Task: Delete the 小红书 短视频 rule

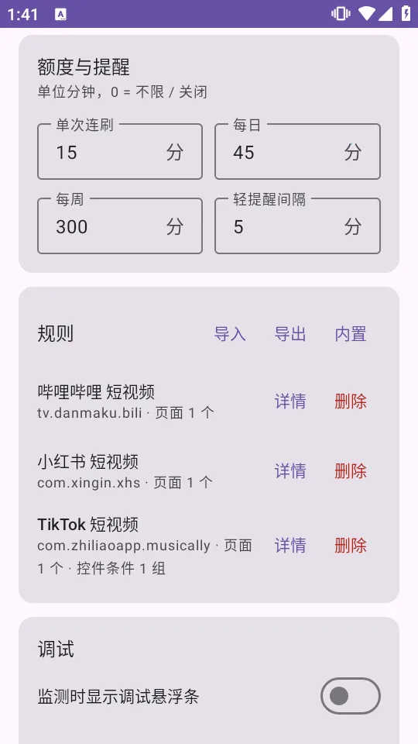Action: tap(351, 471)
